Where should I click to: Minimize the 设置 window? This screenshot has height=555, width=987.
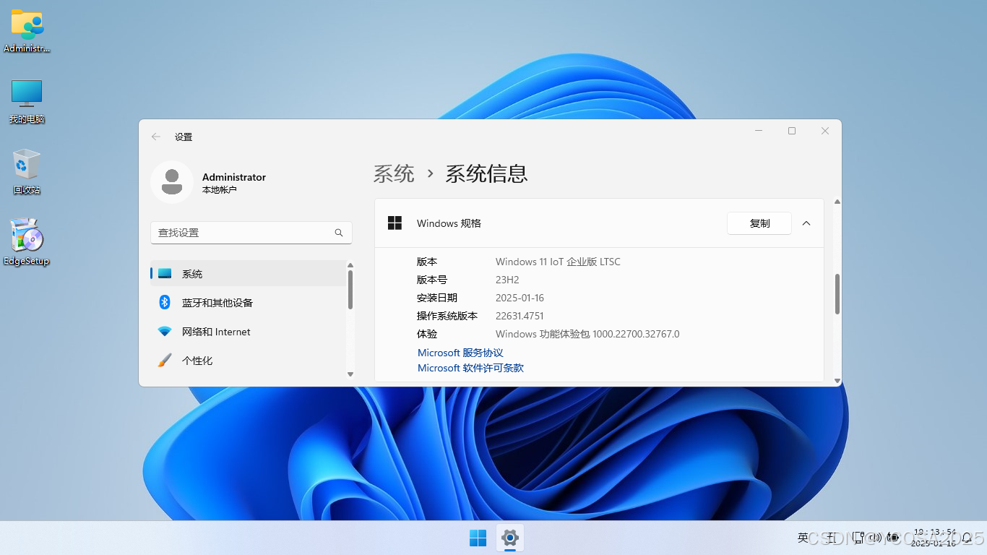759,131
